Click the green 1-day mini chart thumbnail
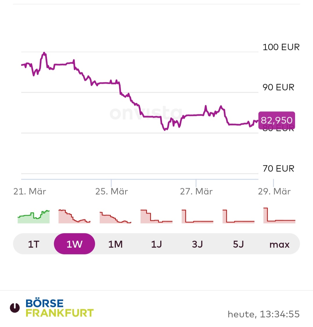313x327 pixels. pyautogui.click(x=34, y=217)
